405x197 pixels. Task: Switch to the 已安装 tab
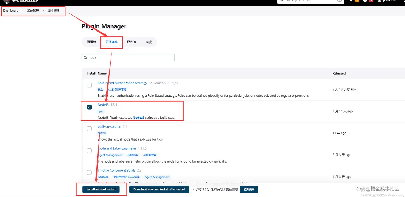pyautogui.click(x=132, y=42)
